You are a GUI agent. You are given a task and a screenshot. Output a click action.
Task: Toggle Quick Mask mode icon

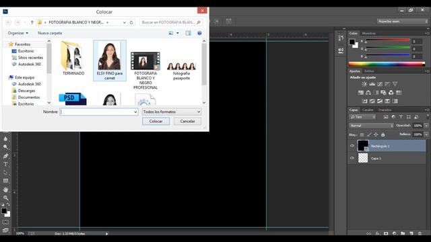click(5, 222)
